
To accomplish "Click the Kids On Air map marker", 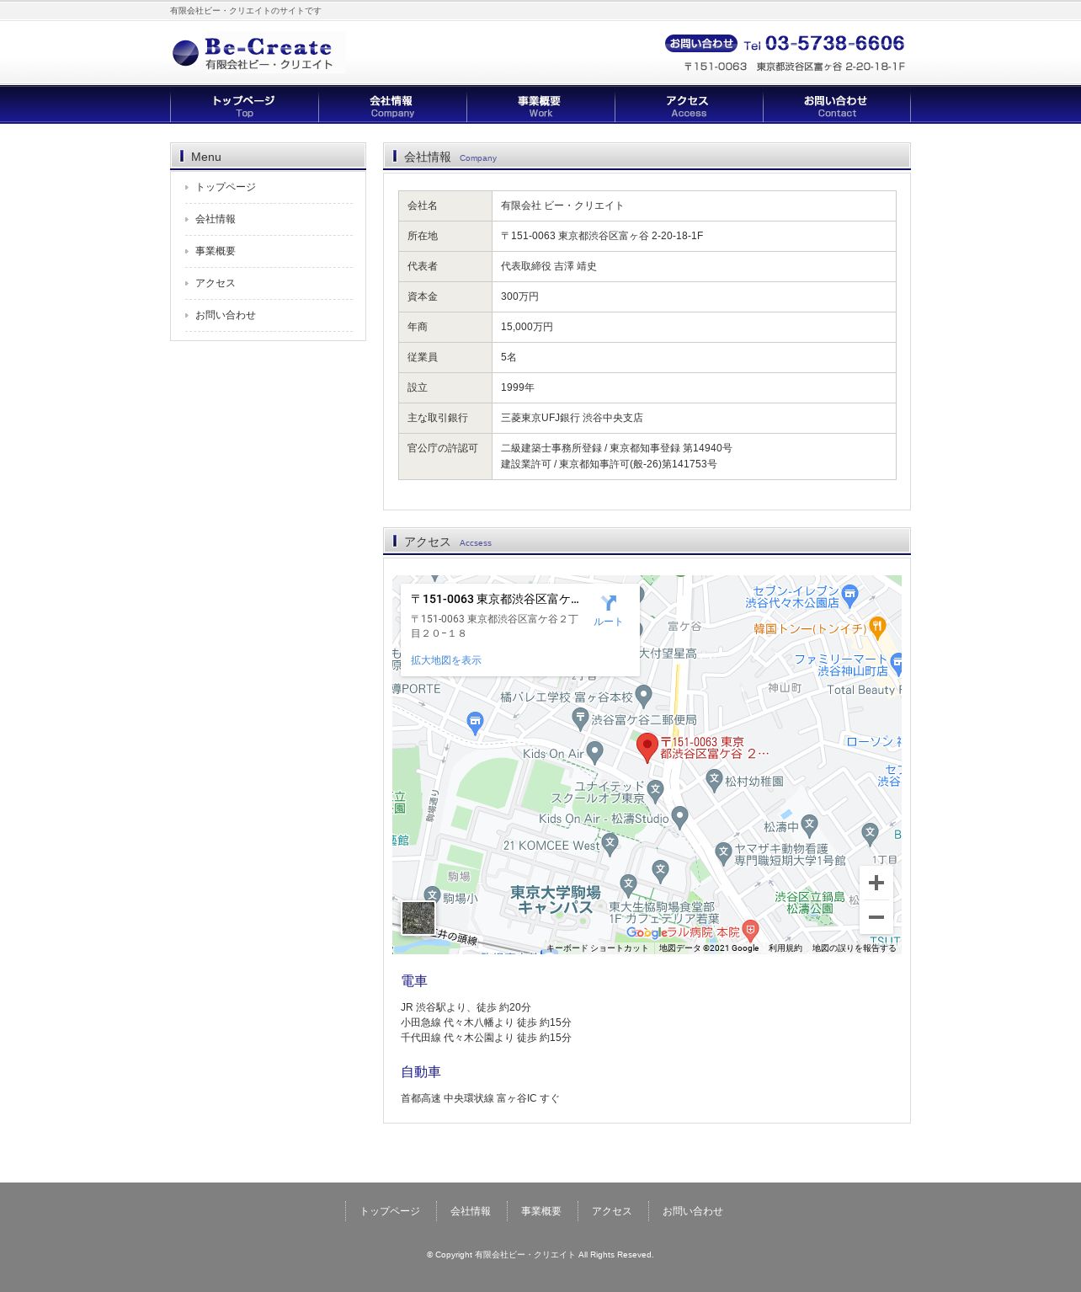I will pyautogui.click(x=595, y=751).
